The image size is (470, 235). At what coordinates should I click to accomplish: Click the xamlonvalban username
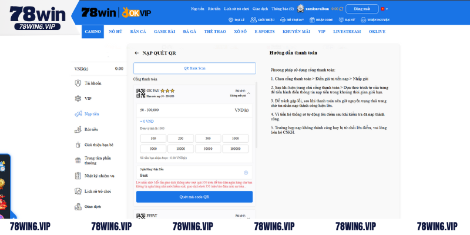point(317,9)
